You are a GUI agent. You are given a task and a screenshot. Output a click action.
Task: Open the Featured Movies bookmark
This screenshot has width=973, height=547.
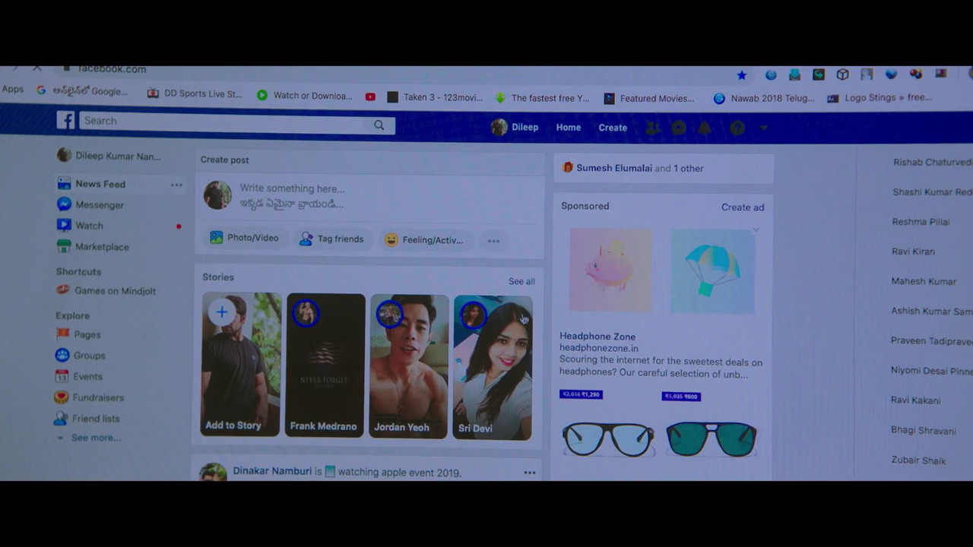pos(648,98)
